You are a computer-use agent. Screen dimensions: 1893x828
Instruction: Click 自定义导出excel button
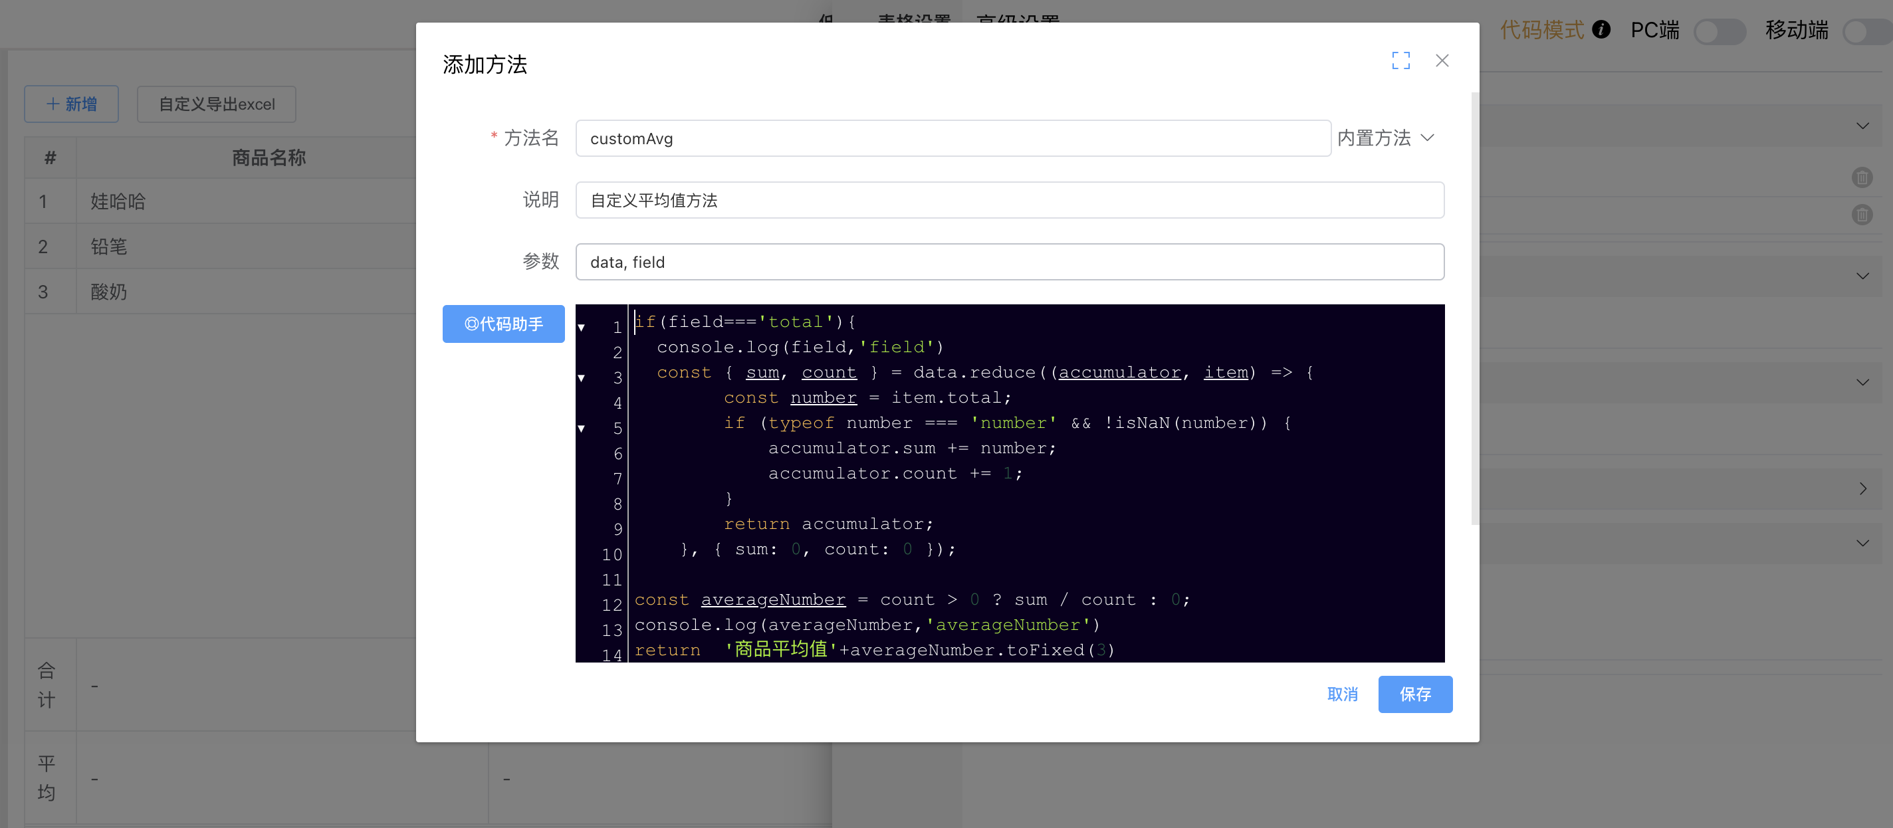216,104
